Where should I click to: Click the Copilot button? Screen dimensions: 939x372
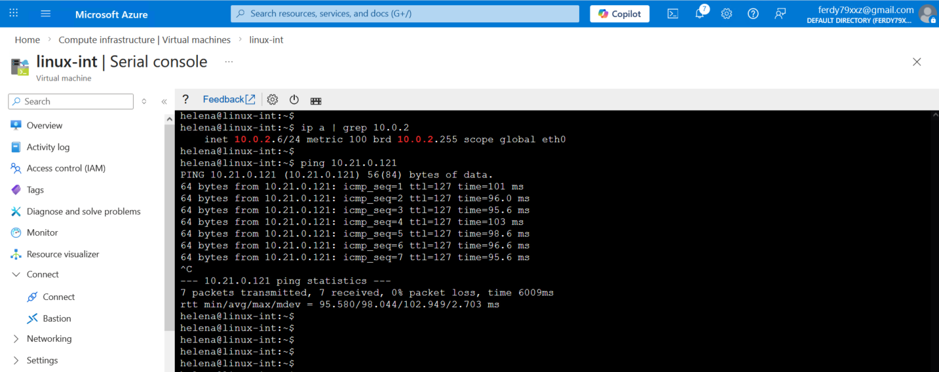(x=619, y=14)
